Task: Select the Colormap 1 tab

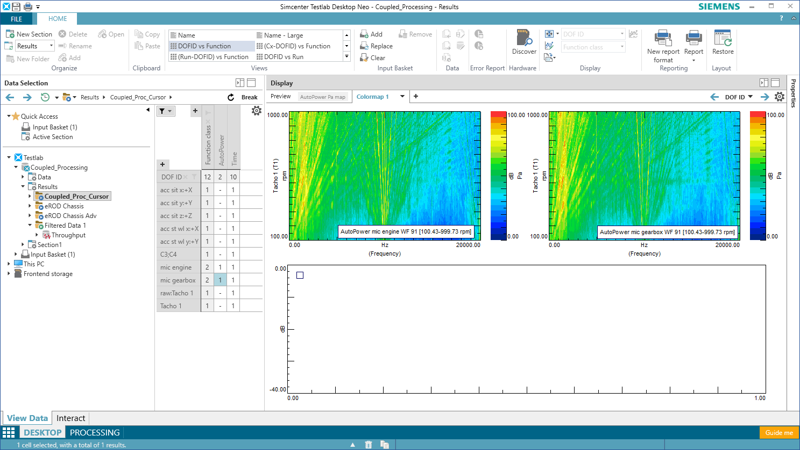Action: point(372,97)
